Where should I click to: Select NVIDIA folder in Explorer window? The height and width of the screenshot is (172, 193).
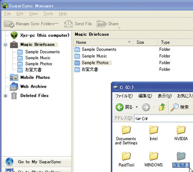(x=181, y=133)
